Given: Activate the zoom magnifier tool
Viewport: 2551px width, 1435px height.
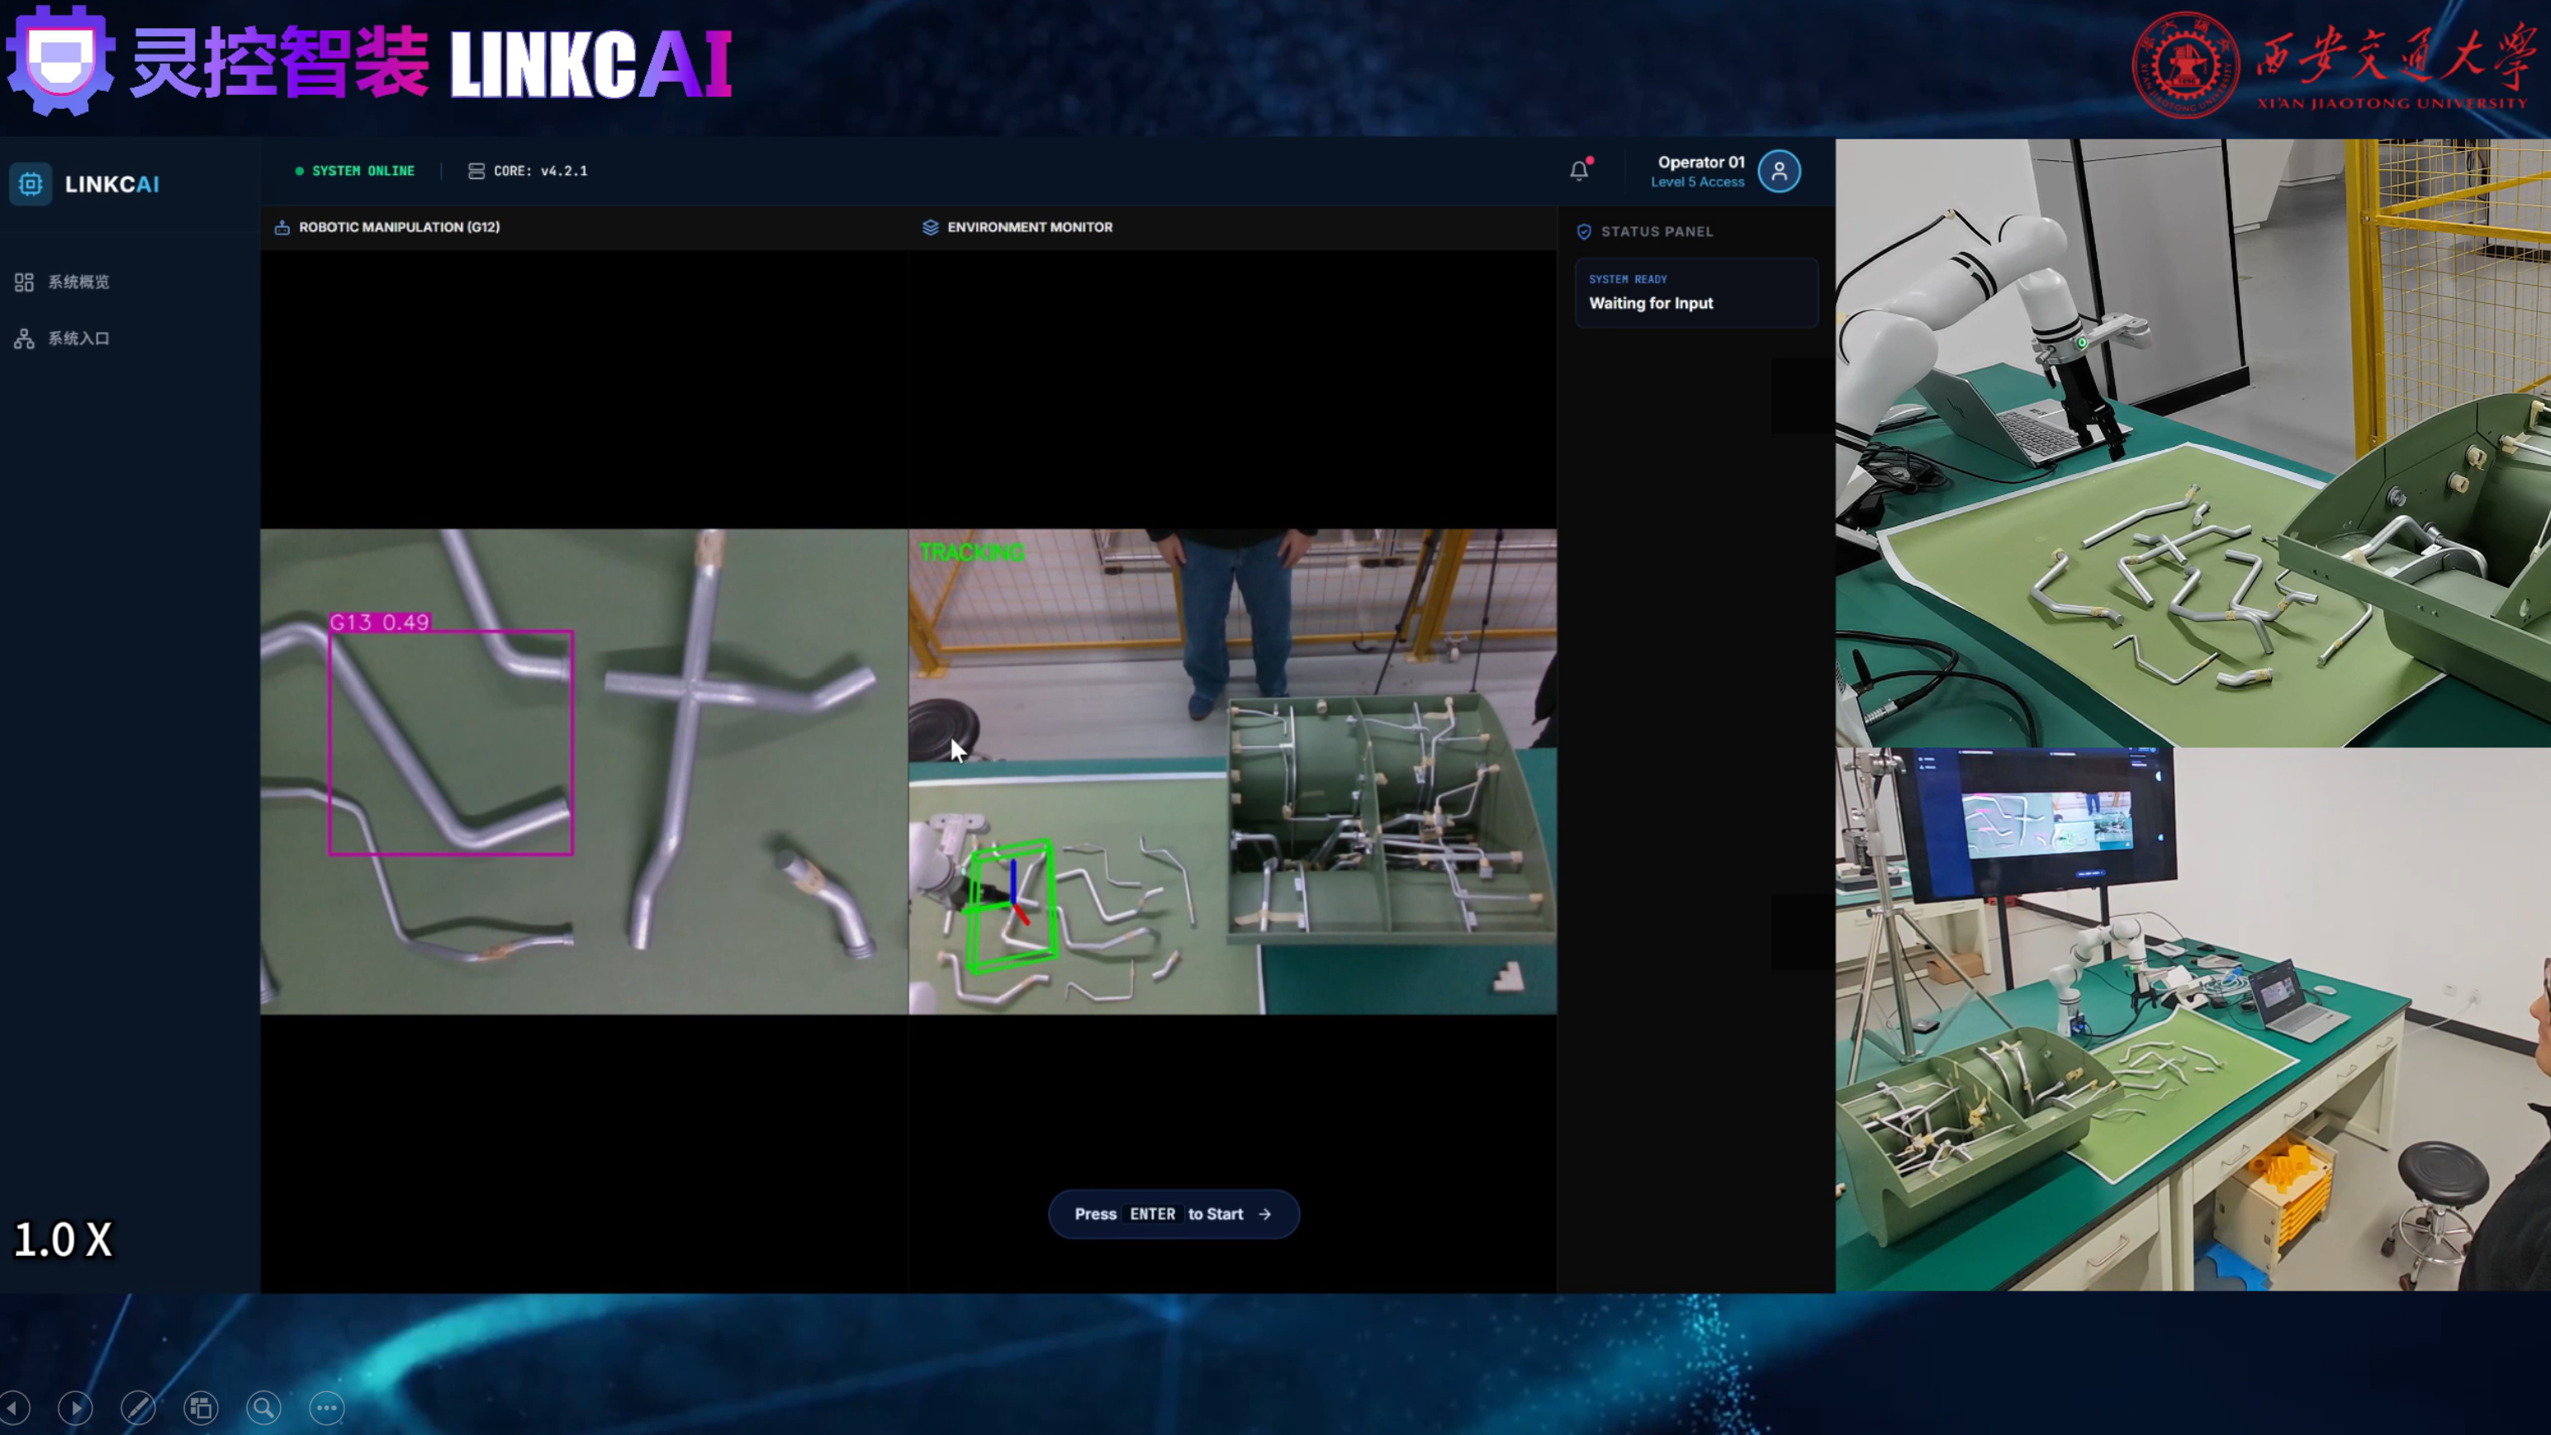Looking at the screenshot, I should pos(263,1407).
